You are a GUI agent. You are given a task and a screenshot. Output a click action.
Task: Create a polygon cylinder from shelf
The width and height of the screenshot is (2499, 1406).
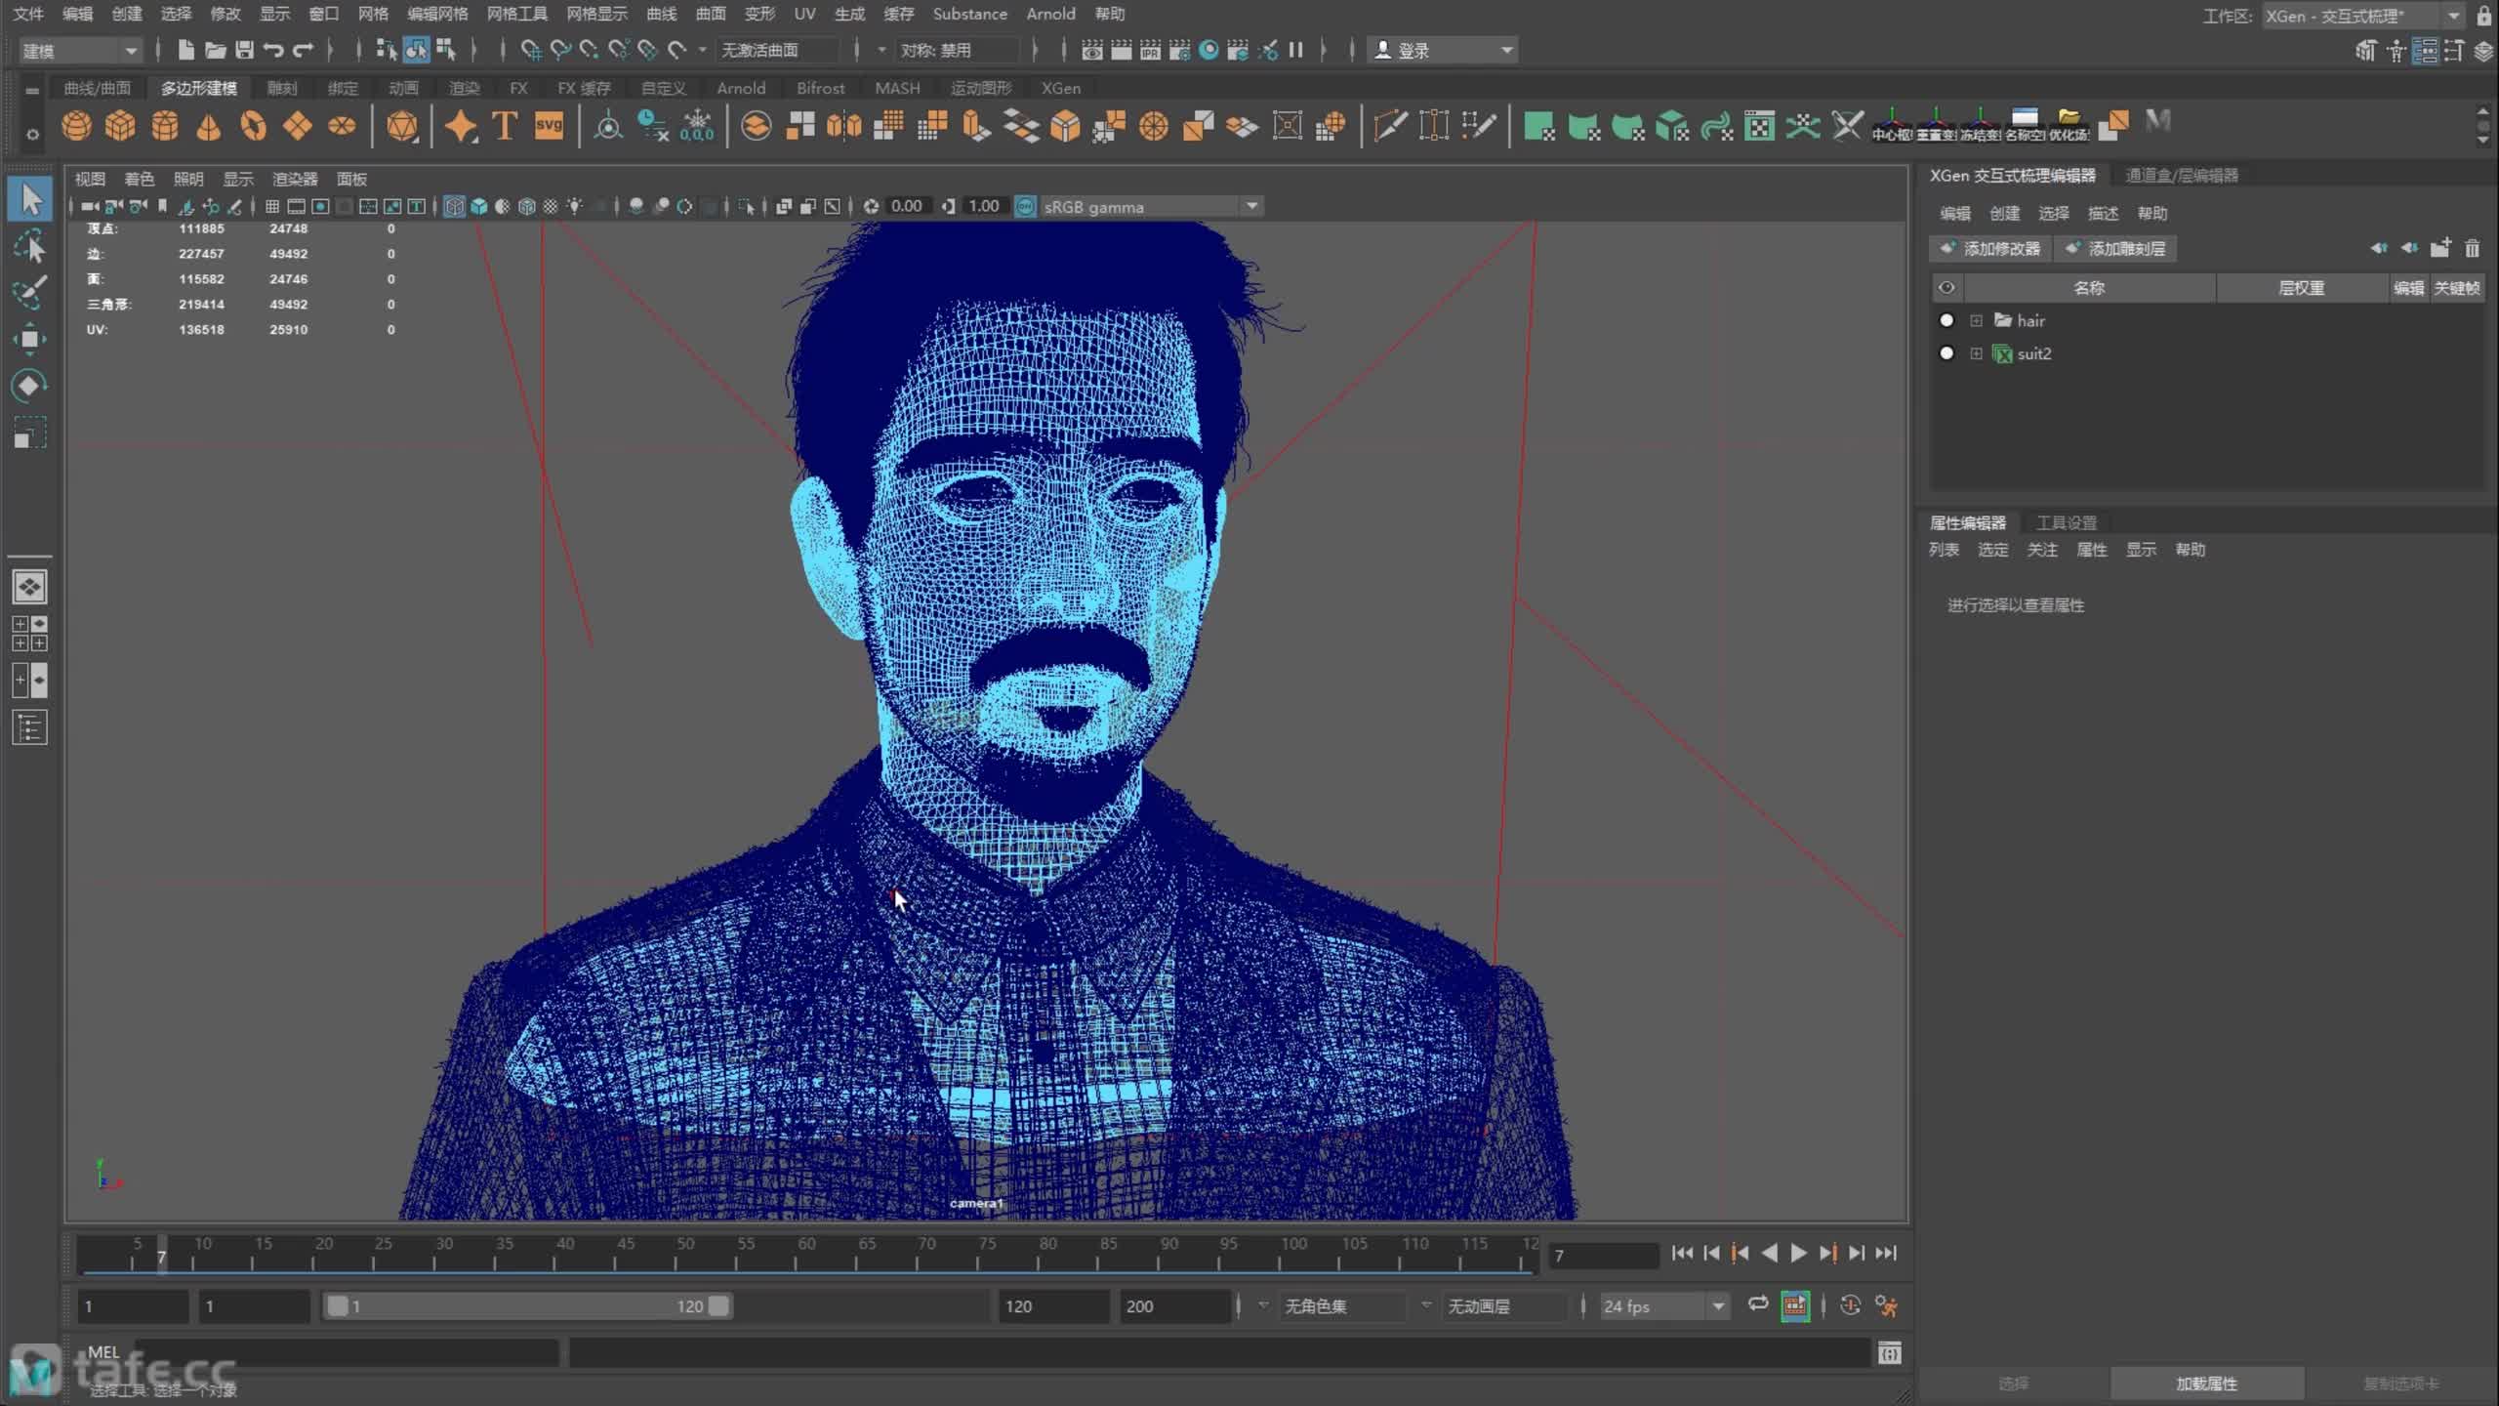pyautogui.click(x=165, y=127)
